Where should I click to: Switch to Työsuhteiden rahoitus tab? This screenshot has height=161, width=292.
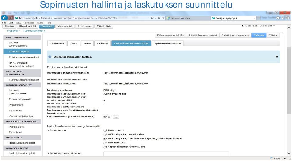coord(168,44)
